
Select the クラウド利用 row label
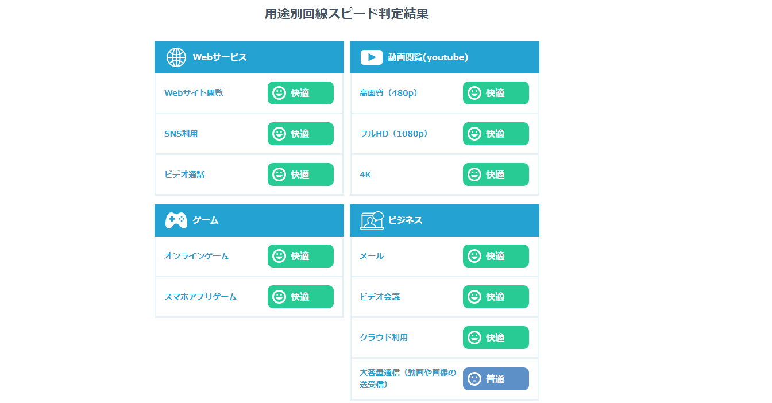pyautogui.click(x=384, y=338)
